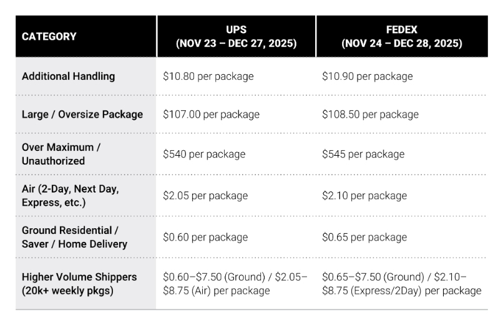Select the $2.10 per package cell
Image resolution: width=498 pixels, height=323 pixels.
coord(364,195)
